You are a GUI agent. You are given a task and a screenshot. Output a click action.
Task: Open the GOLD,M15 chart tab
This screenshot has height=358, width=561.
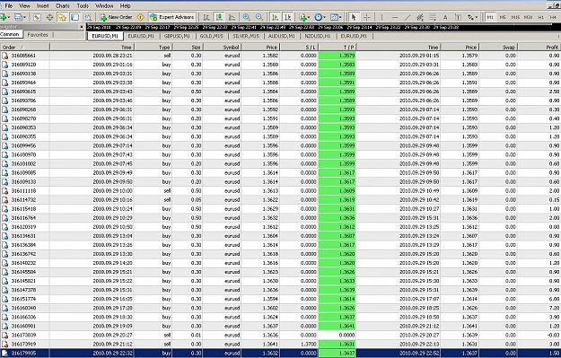[x=211, y=36]
